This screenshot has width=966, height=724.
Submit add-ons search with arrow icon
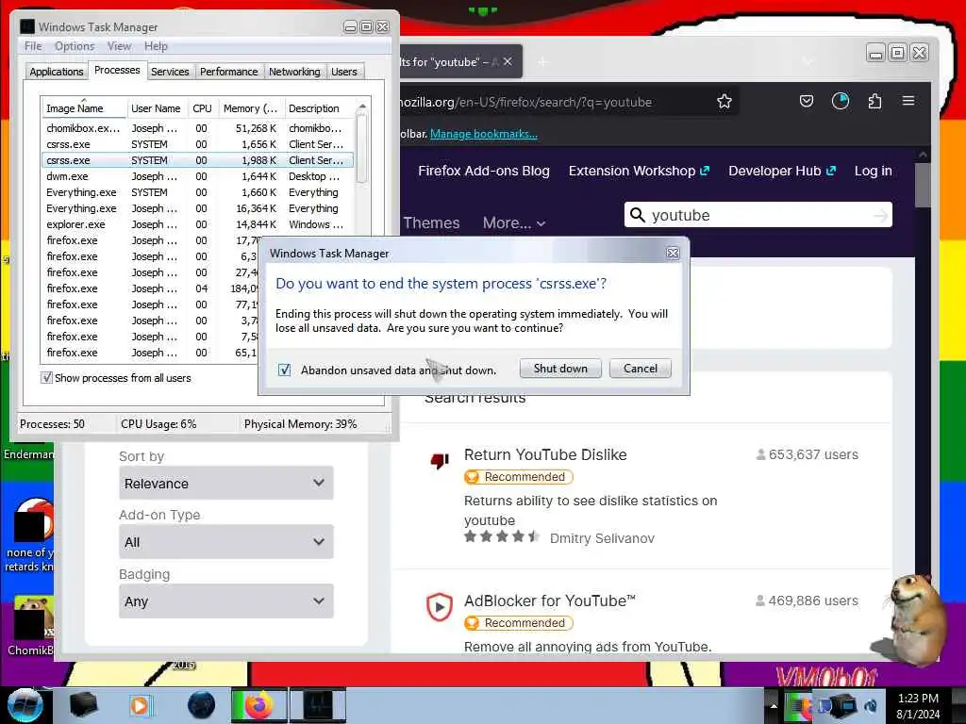(881, 215)
